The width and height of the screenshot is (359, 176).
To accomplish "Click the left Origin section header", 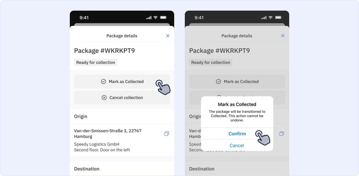I will [81, 116].
